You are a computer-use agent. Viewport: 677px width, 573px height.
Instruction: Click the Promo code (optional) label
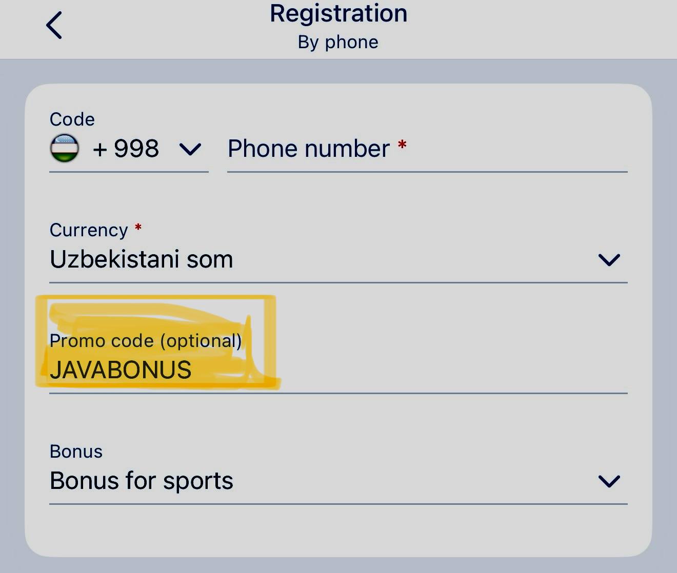coord(146,340)
